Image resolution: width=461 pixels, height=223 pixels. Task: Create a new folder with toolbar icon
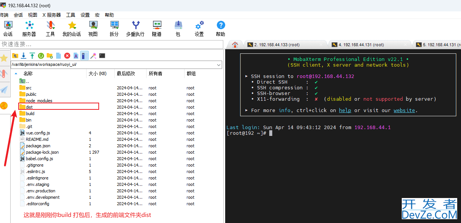50,56
